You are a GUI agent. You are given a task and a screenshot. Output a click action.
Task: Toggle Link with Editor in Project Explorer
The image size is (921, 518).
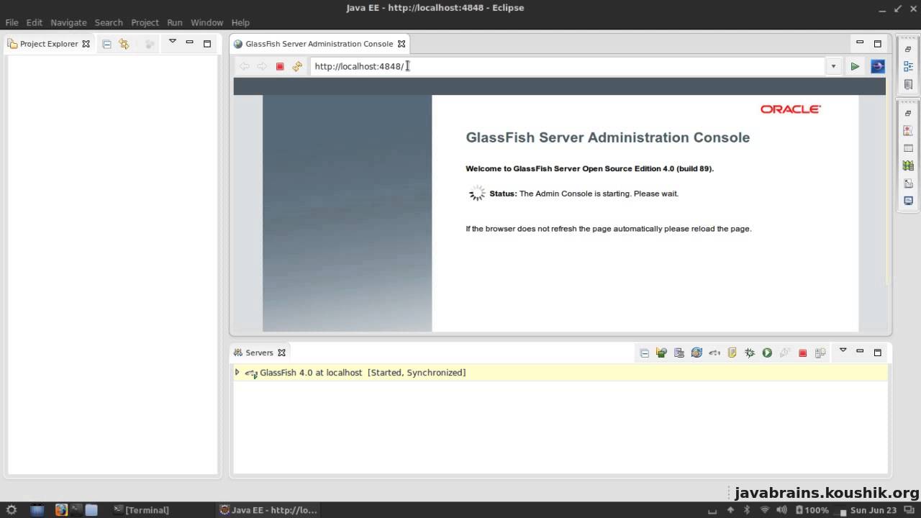[x=124, y=44]
